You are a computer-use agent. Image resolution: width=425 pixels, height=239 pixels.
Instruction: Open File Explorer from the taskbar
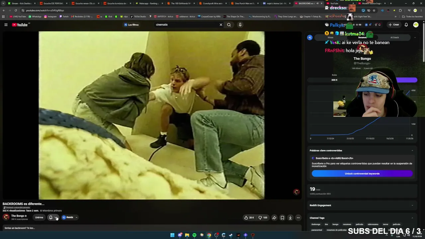click(x=187, y=235)
